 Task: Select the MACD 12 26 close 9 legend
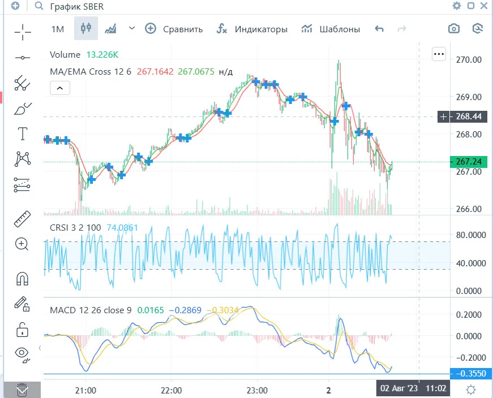(91, 310)
